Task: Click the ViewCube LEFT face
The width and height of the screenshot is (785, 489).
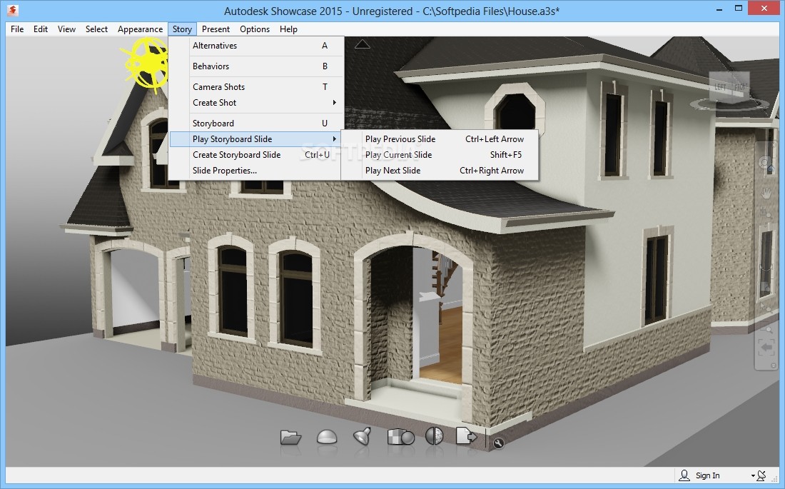Action: point(720,86)
